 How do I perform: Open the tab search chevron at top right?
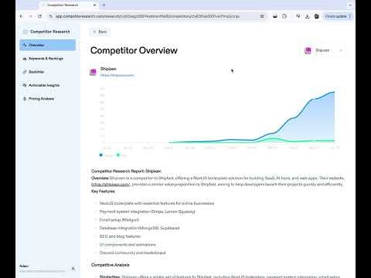coord(350,5)
